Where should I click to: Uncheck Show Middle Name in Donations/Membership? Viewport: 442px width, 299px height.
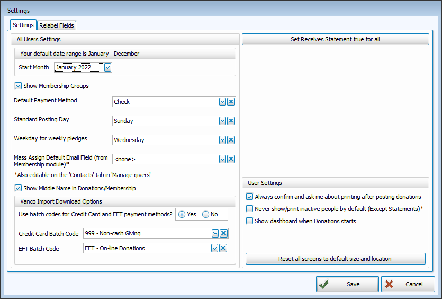pos(19,188)
